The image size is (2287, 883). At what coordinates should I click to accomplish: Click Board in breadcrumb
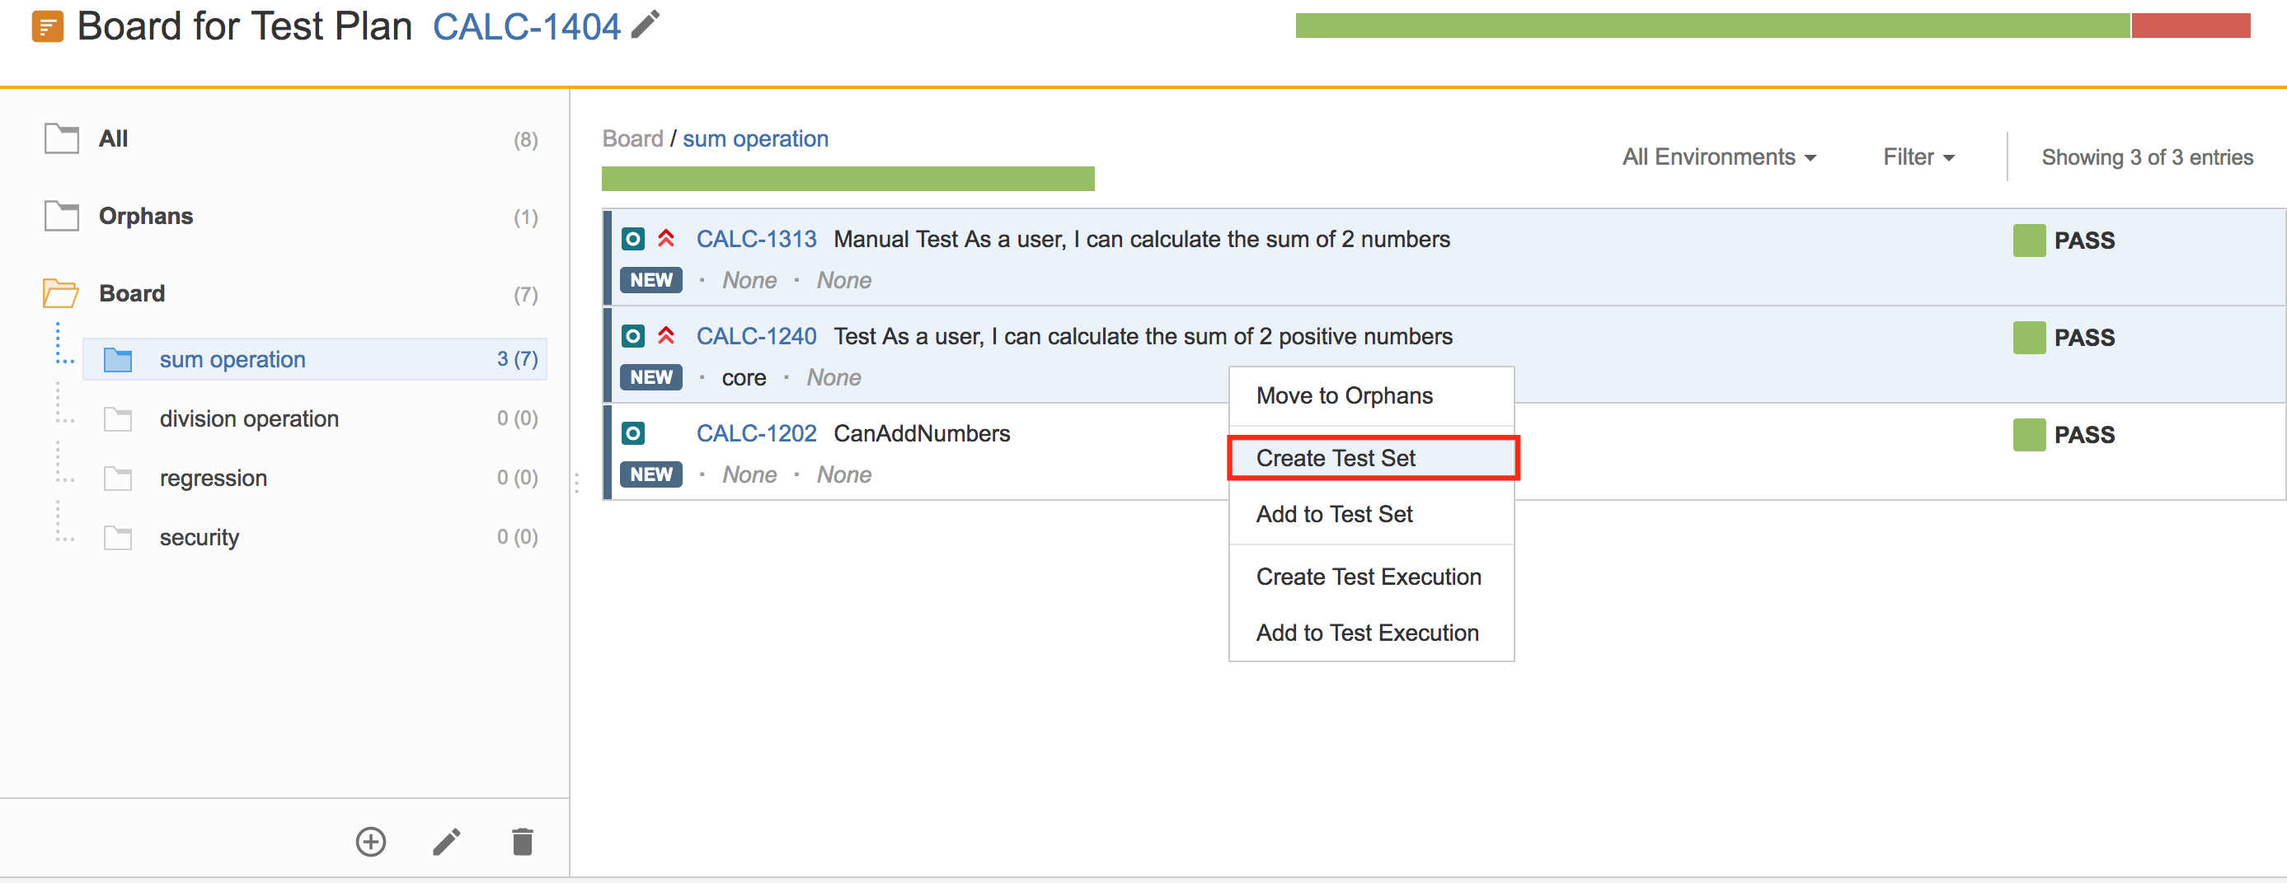coord(632,138)
